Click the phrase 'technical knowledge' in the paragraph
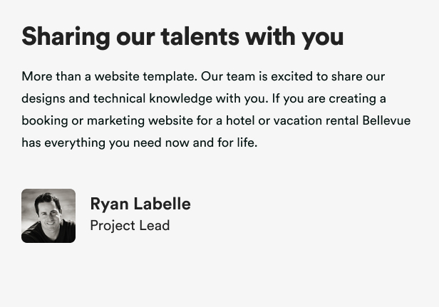 [x=153, y=99]
